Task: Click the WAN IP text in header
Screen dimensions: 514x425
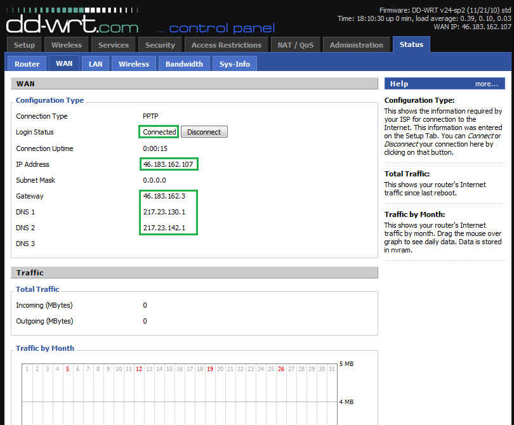Action: (472, 27)
